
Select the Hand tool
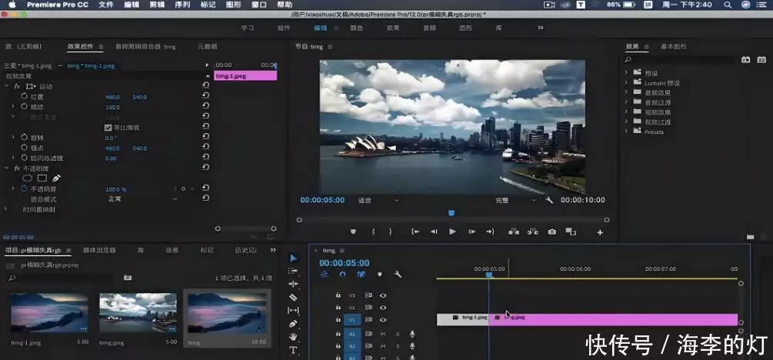coord(293,337)
